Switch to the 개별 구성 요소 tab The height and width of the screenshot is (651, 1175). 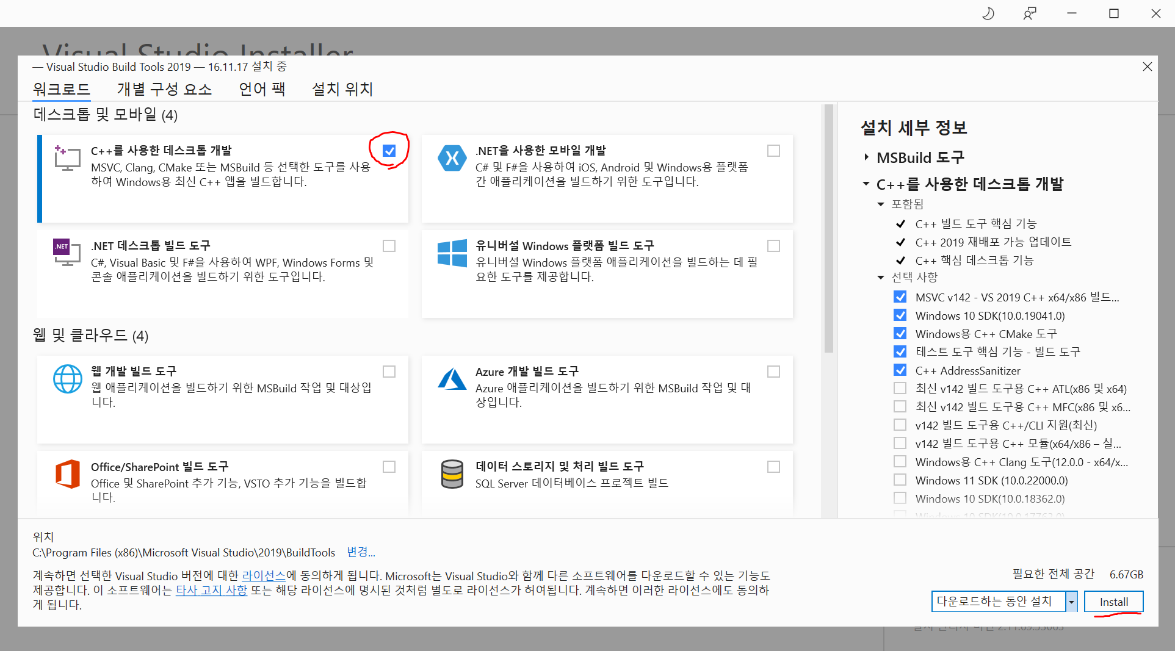pyautogui.click(x=164, y=89)
